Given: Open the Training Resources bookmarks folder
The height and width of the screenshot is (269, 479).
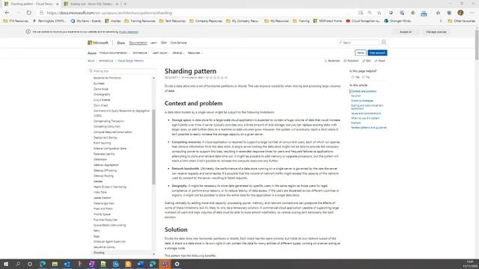Looking at the screenshot, I should (x=140, y=21).
